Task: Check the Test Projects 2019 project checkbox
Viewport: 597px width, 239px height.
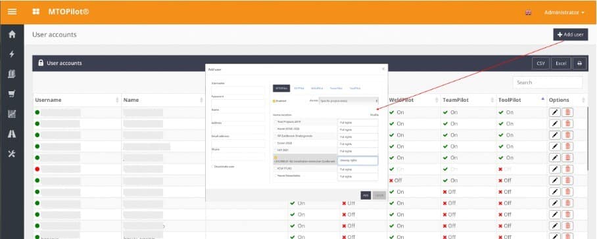Action: pos(275,121)
